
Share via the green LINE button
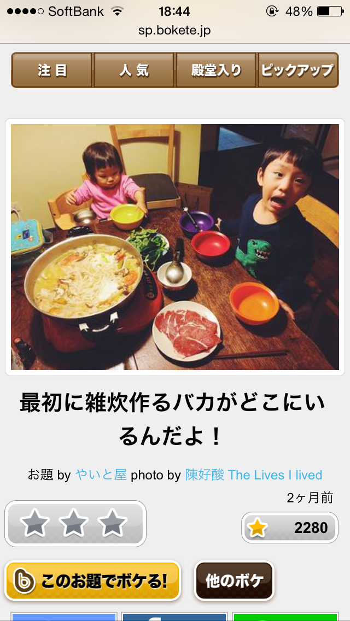[285, 617]
